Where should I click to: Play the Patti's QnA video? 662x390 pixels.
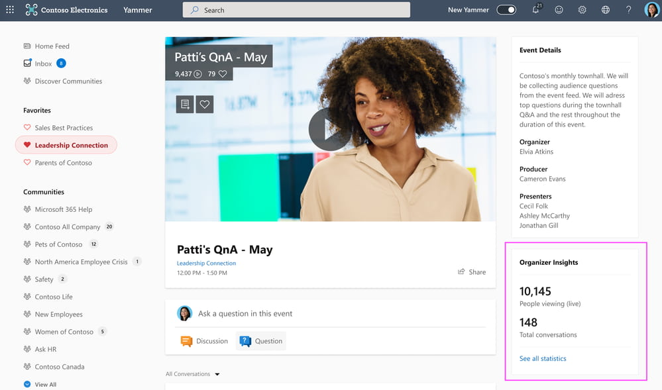click(329, 129)
